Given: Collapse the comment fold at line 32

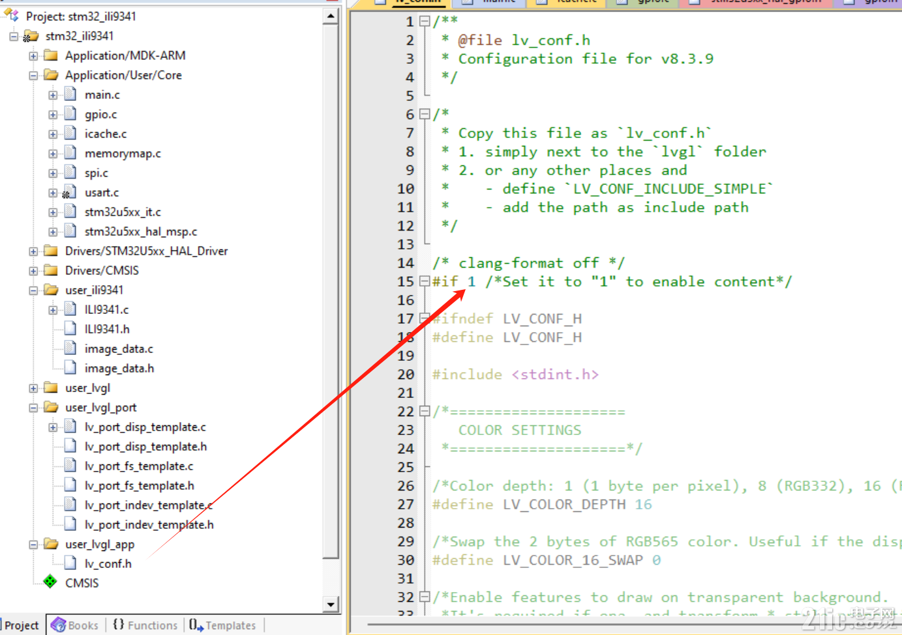Looking at the screenshot, I should click(425, 597).
